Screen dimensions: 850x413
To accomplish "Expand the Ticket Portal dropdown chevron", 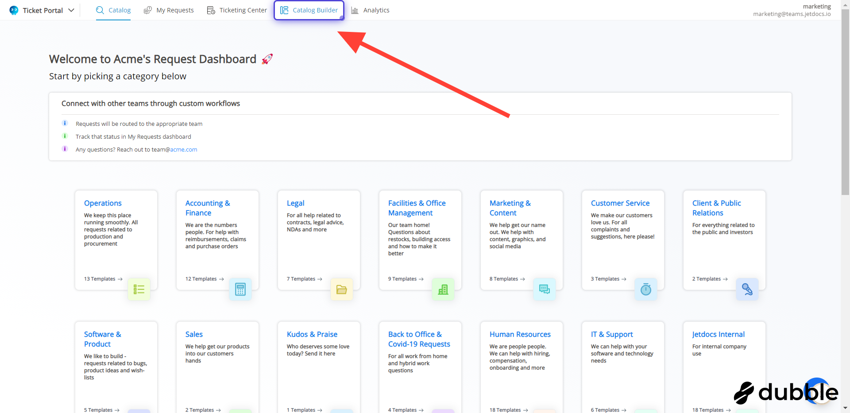I will click(71, 10).
